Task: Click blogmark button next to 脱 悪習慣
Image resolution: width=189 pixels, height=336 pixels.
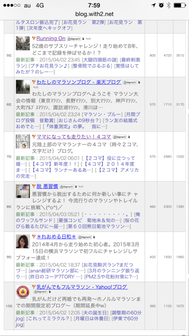Action: tap(67, 187)
